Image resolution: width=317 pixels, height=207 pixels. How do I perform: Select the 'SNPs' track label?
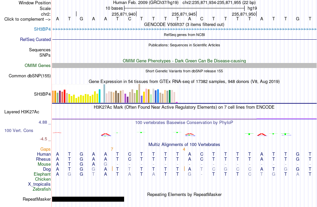45,55
